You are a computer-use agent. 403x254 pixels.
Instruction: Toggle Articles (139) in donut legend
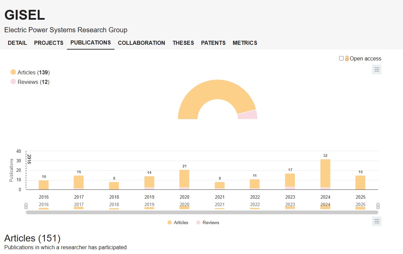point(30,72)
